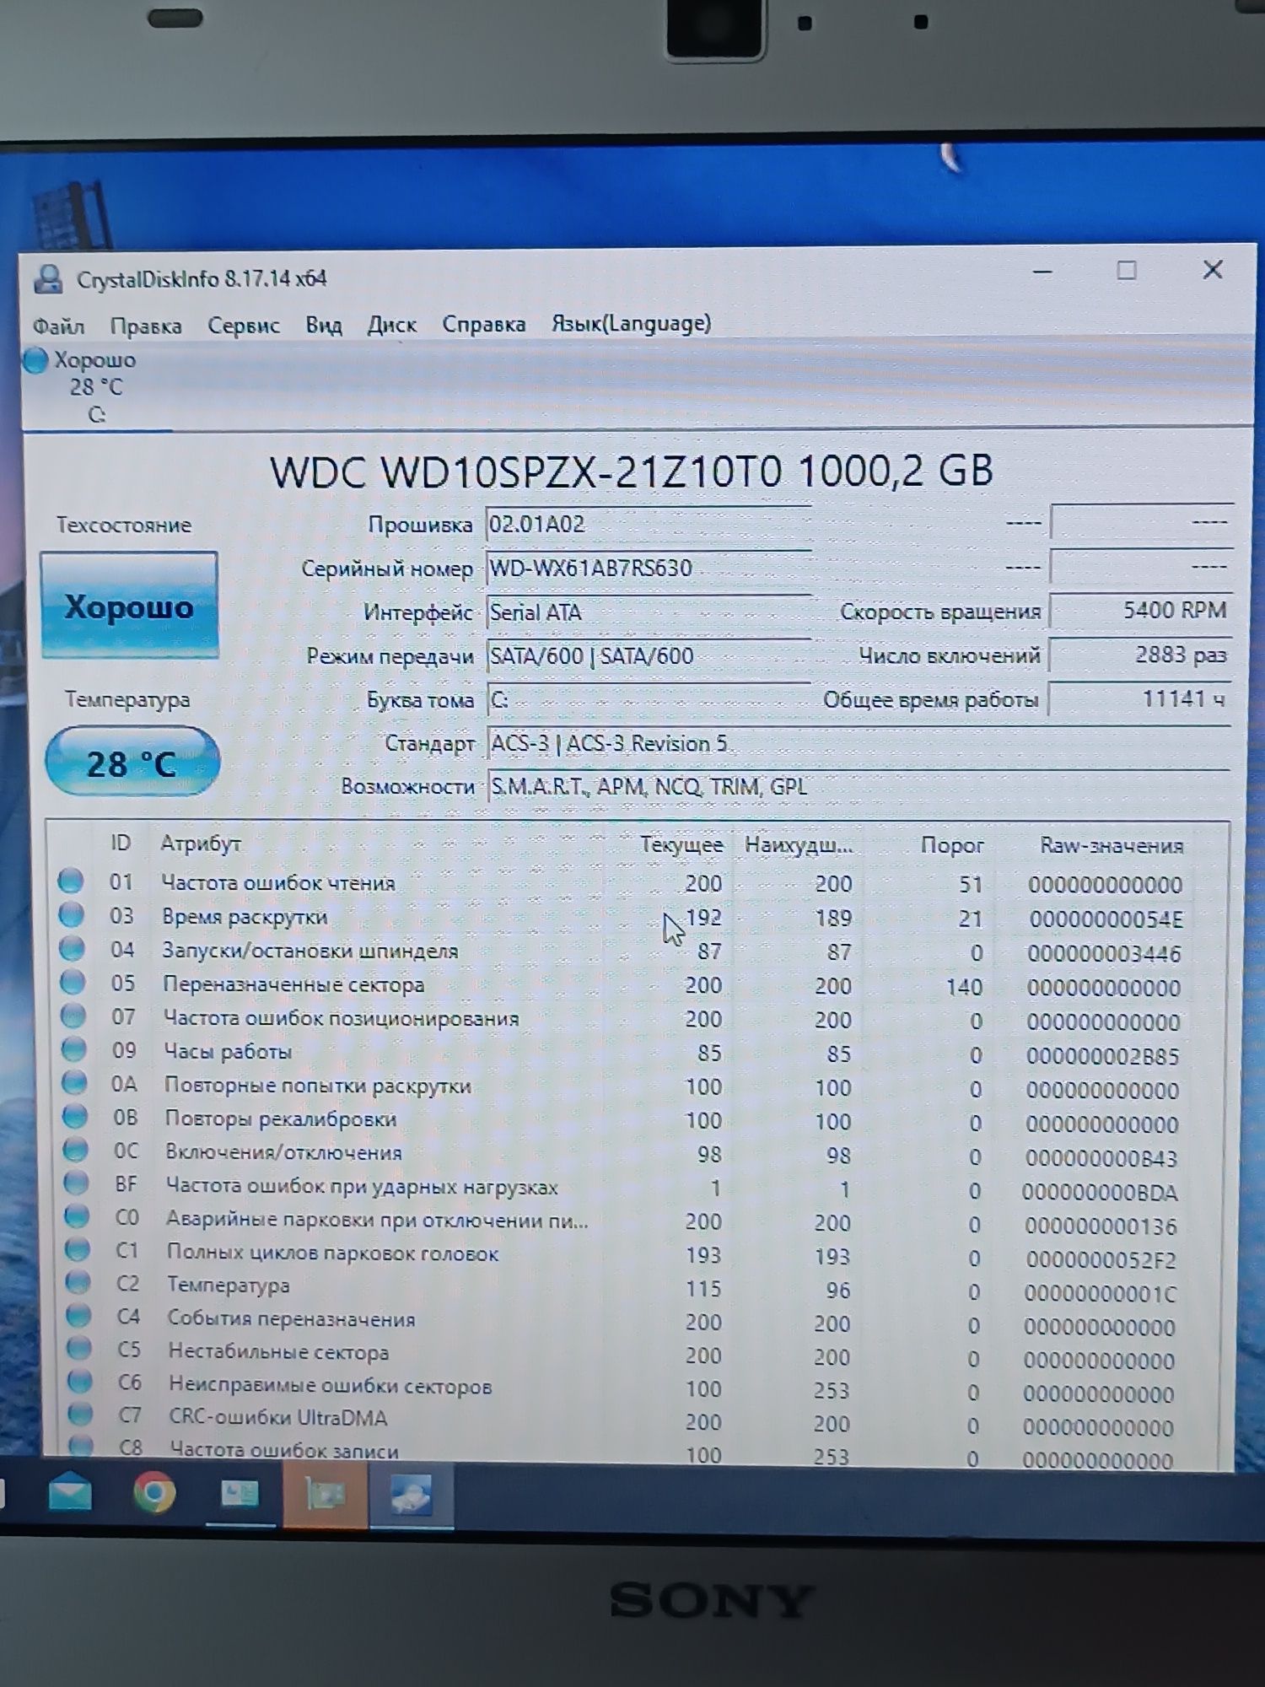
Task: Open the Язык(Language) menu
Action: [631, 323]
